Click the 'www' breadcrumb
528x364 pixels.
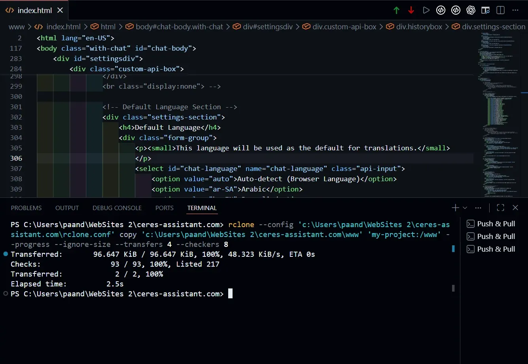[x=17, y=27]
